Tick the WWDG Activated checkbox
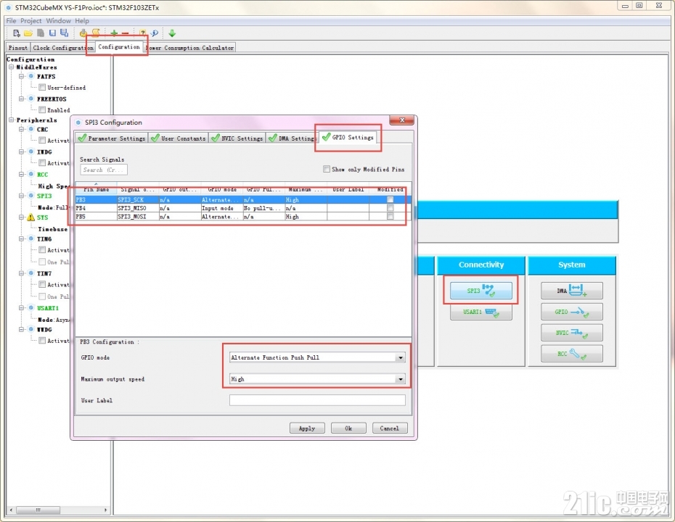Screen dimensions: 675x522 pos(42,341)
